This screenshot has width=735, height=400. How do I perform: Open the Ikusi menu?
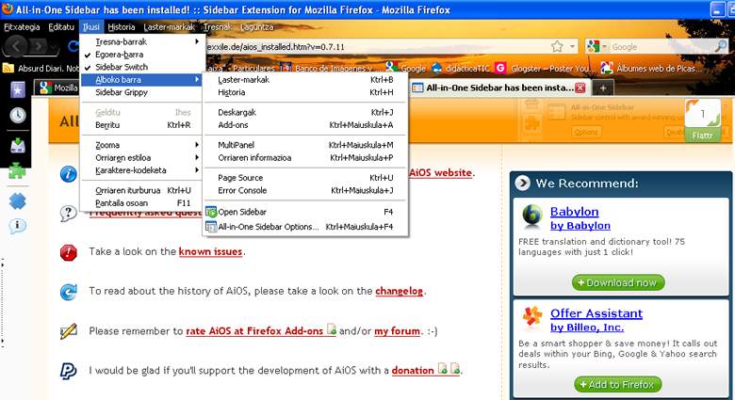(x=91, y=27)
